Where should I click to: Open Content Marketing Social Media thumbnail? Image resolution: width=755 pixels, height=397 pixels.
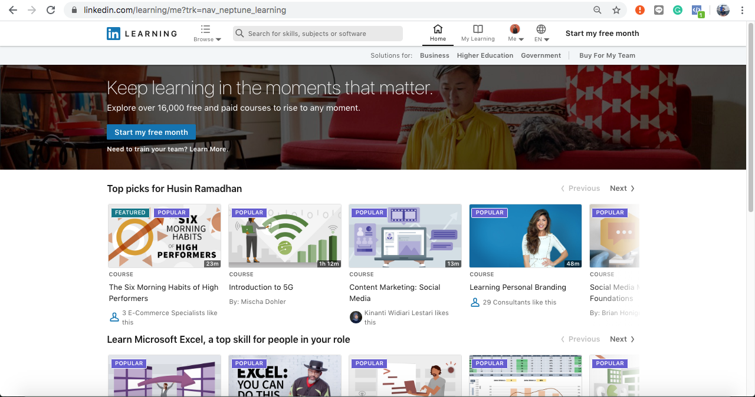405,236
